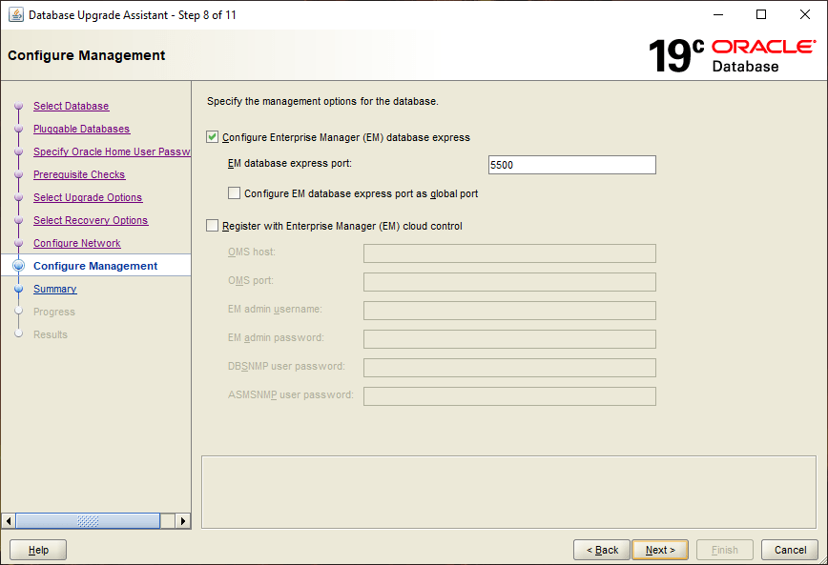
Task: Go back with the Back button
Action: 602,550
